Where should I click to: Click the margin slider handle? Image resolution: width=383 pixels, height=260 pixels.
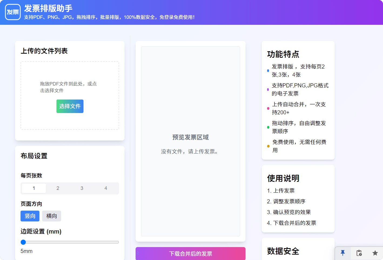point(23,242)
